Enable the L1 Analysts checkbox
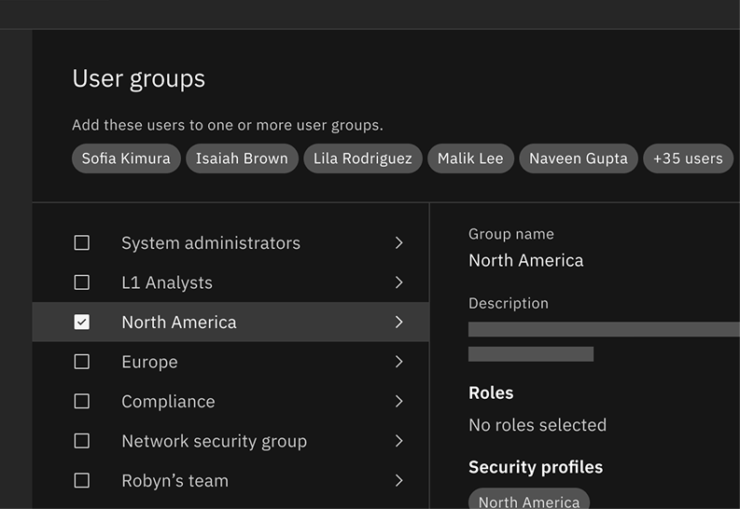This screenshot has height=509, width=740. point(82,282)
